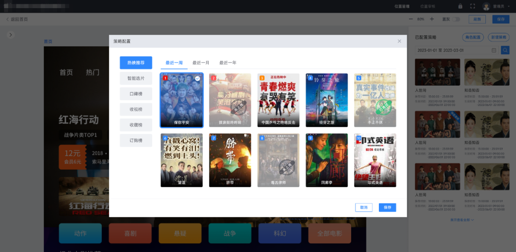This screenshot has width=516, height=252.
Task: Go back via the 返回首页 arrow link
Action: pyautogui.click(x=17, y=20)
